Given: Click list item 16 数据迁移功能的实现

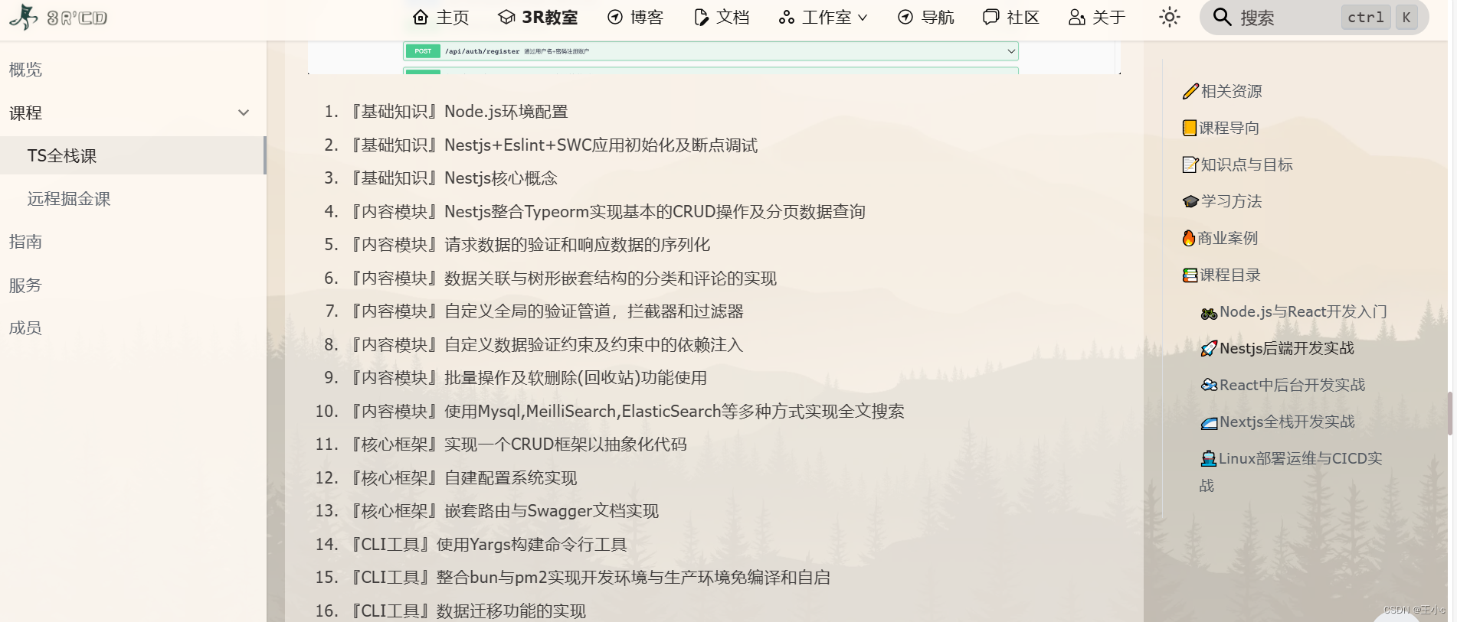Looking at the screenshot, I should coord(468,611).
